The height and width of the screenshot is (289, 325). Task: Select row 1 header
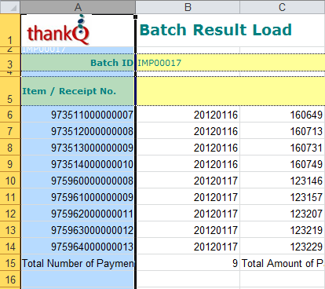tap(10, 31)
